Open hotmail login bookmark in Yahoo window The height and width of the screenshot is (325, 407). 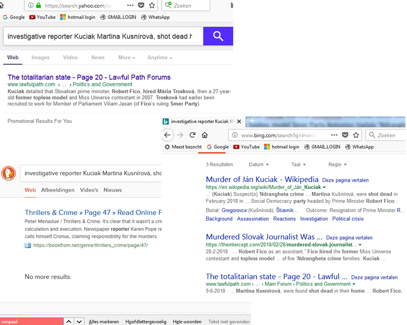[77, 17]
